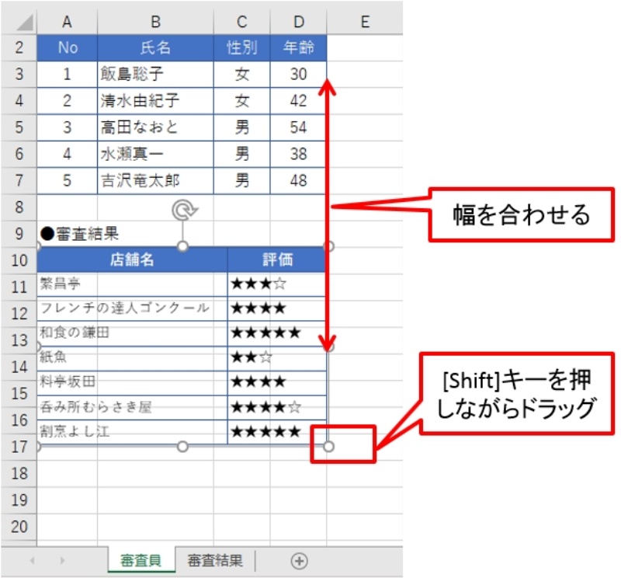Switch to the 審査員 sheet tab
The width and height of the screenshot is (621, 578).
click(141, 560)
